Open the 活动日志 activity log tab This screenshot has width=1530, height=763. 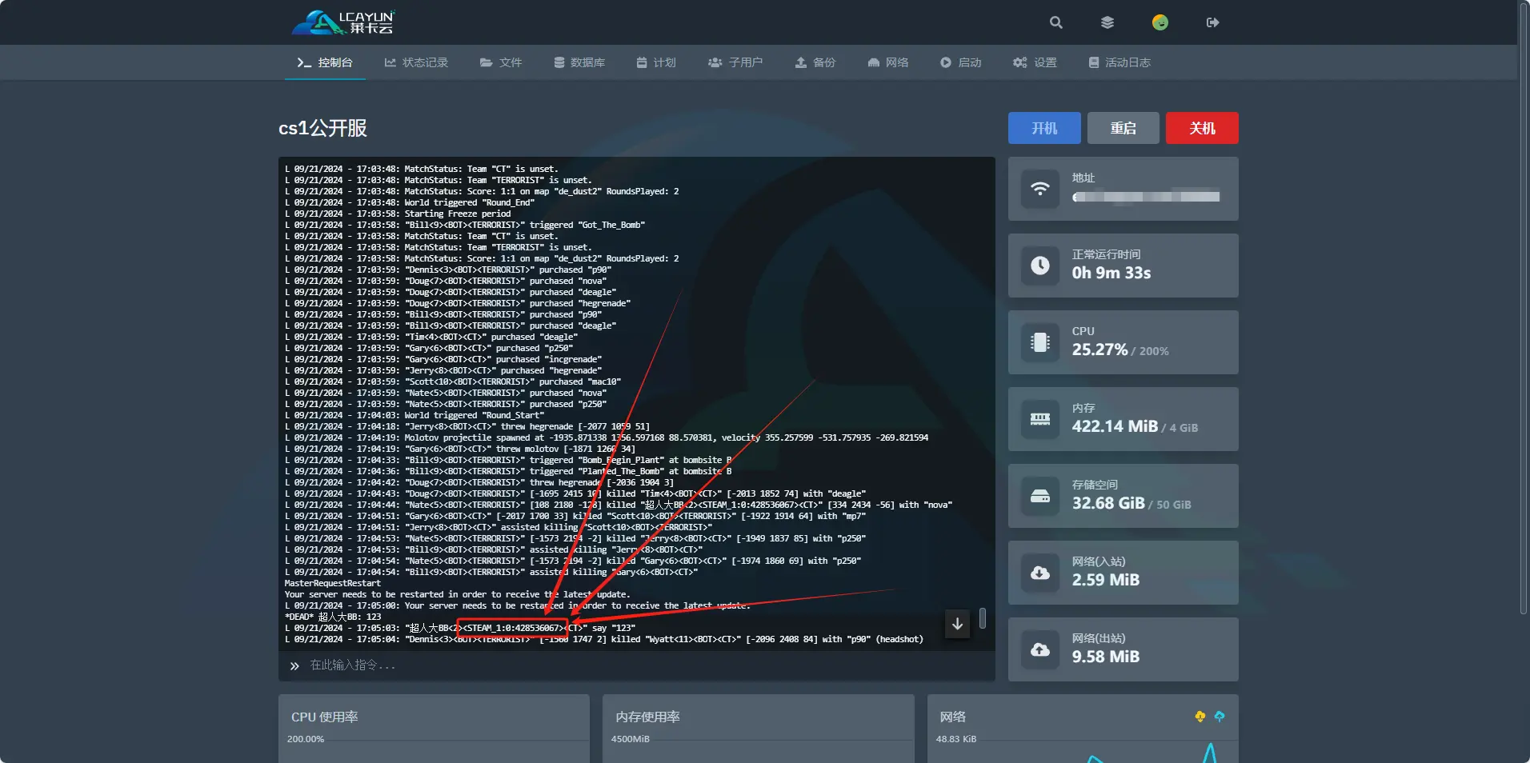pos(1119,62)
